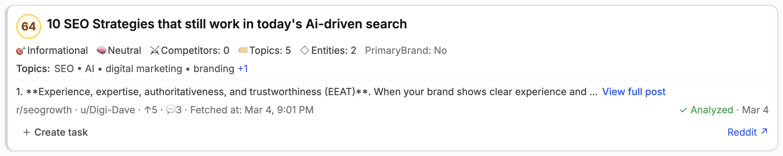Click the plus icon beside Create task
Viewport: 783px width, 156px height.
pyautogui.click(x=26, y=132)
